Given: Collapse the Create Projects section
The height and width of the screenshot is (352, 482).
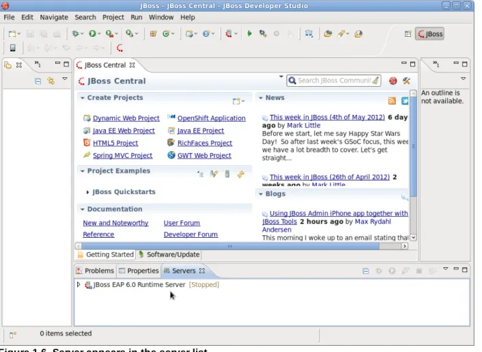Looking at the screenshot, I should (x=82, y=98).
